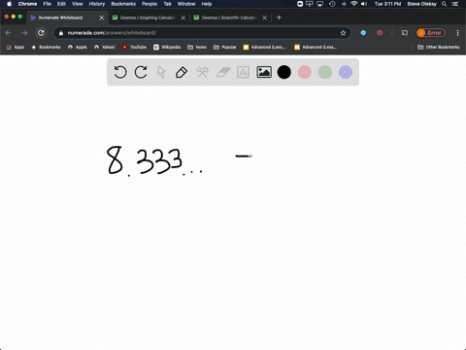Open Apps bookmark shortcut
This screenshot has width=466, height=350.
click(16, 47)
